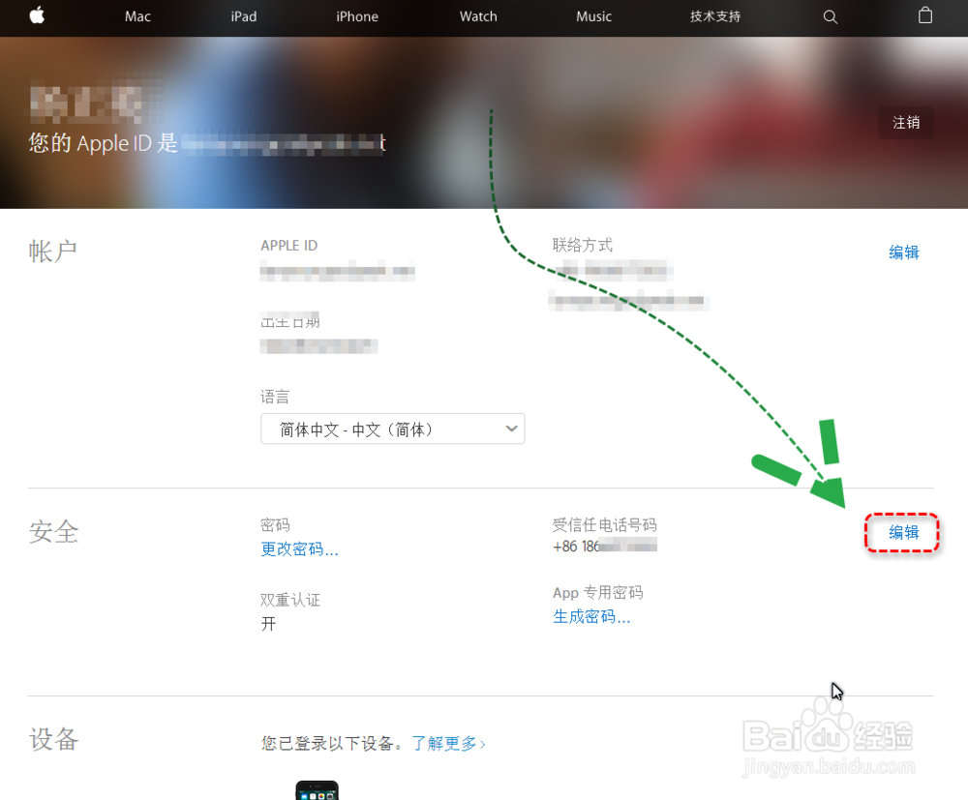Click 编辑 in the 安全 section
The height and width of the screenshot is (800, 968).
(x=904, y=532)
